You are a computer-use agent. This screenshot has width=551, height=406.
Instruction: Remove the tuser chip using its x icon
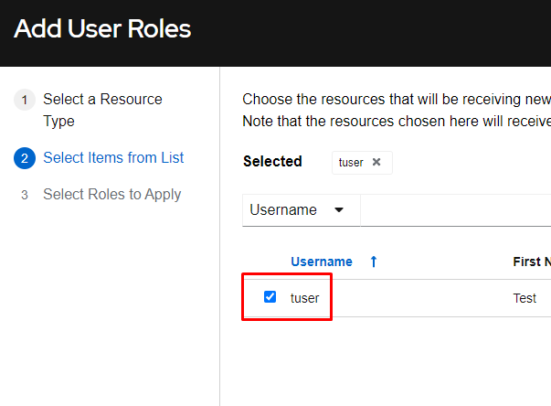click(x=376, y=163)
